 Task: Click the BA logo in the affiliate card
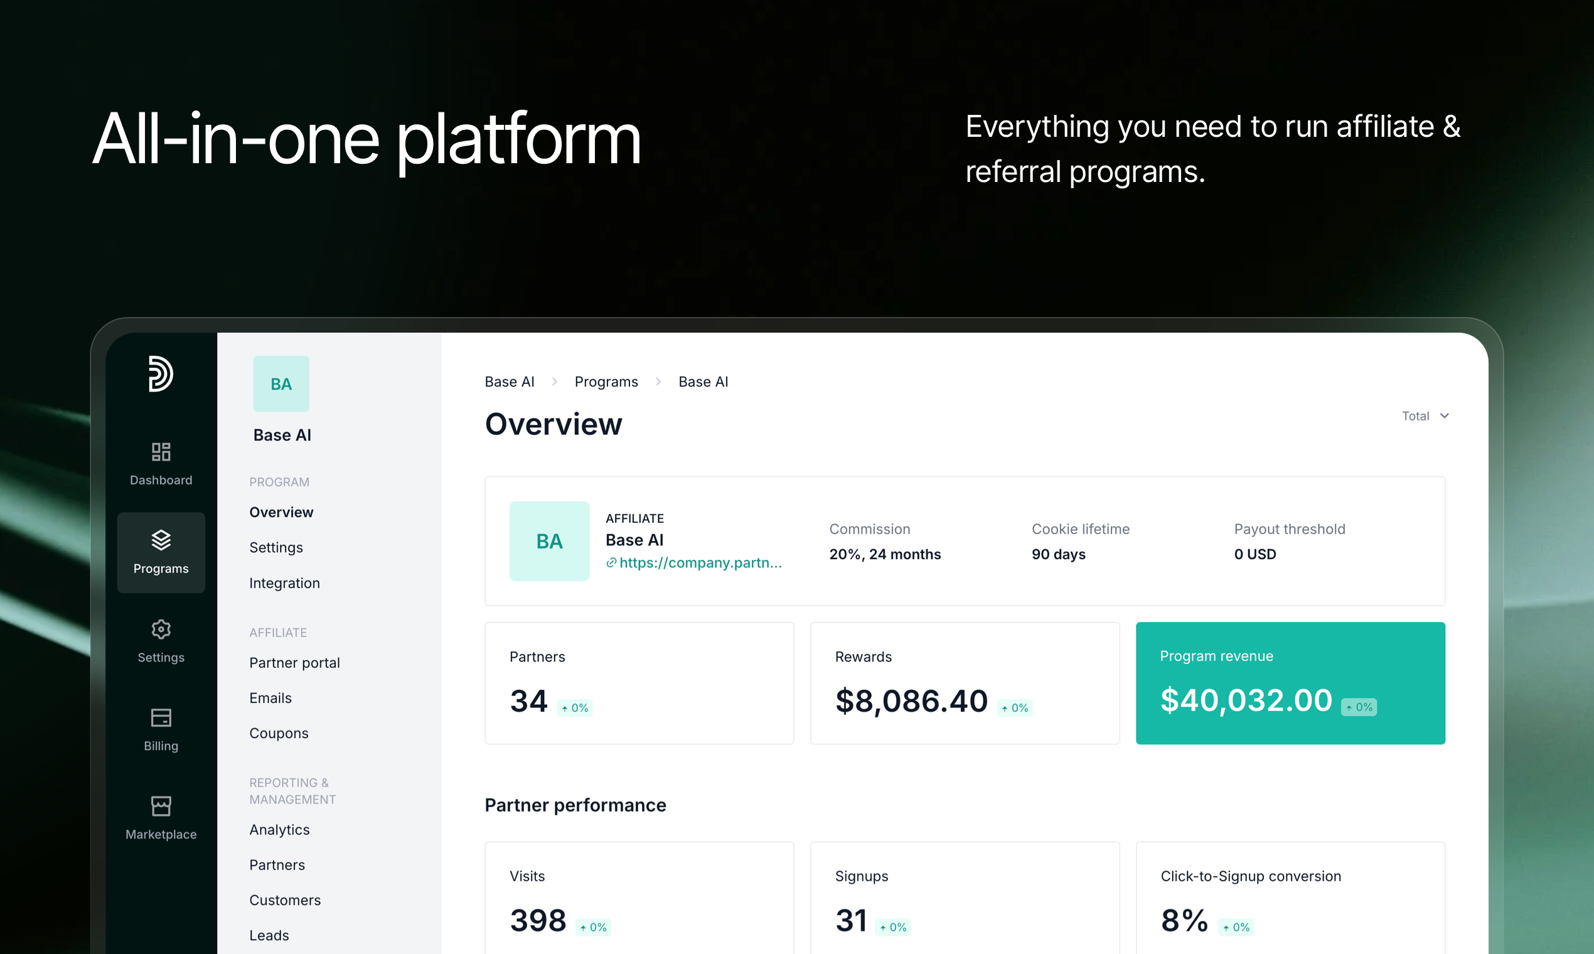click(550, 541)
